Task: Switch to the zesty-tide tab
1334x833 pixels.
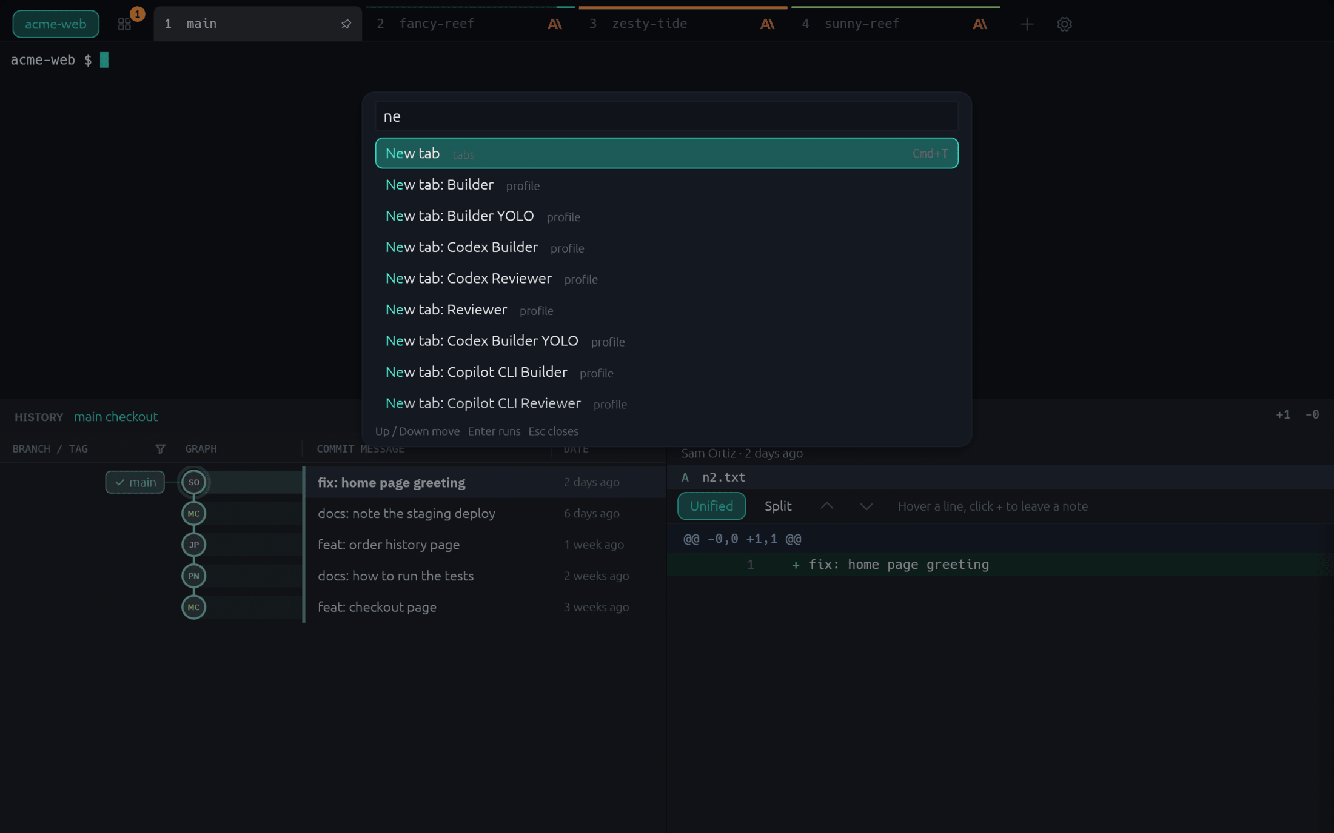Action: coord(683,24)
